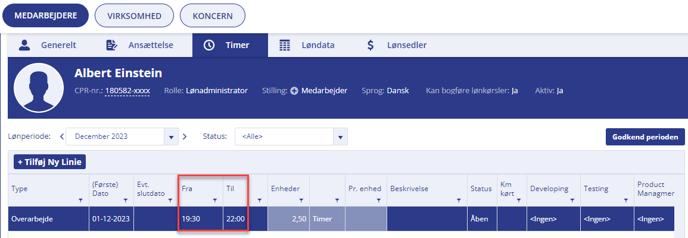This screenshot has width=688, height=238.
Task: Select the 19:30 Fra time cell
Action: click(201, 219)
